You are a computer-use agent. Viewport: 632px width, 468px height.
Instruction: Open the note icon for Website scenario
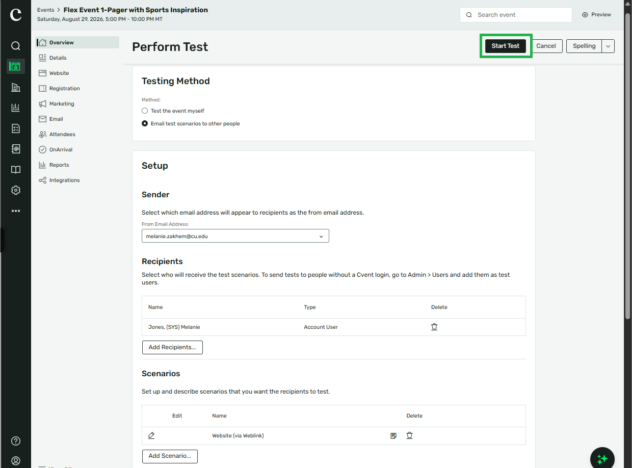click(393, 436)
